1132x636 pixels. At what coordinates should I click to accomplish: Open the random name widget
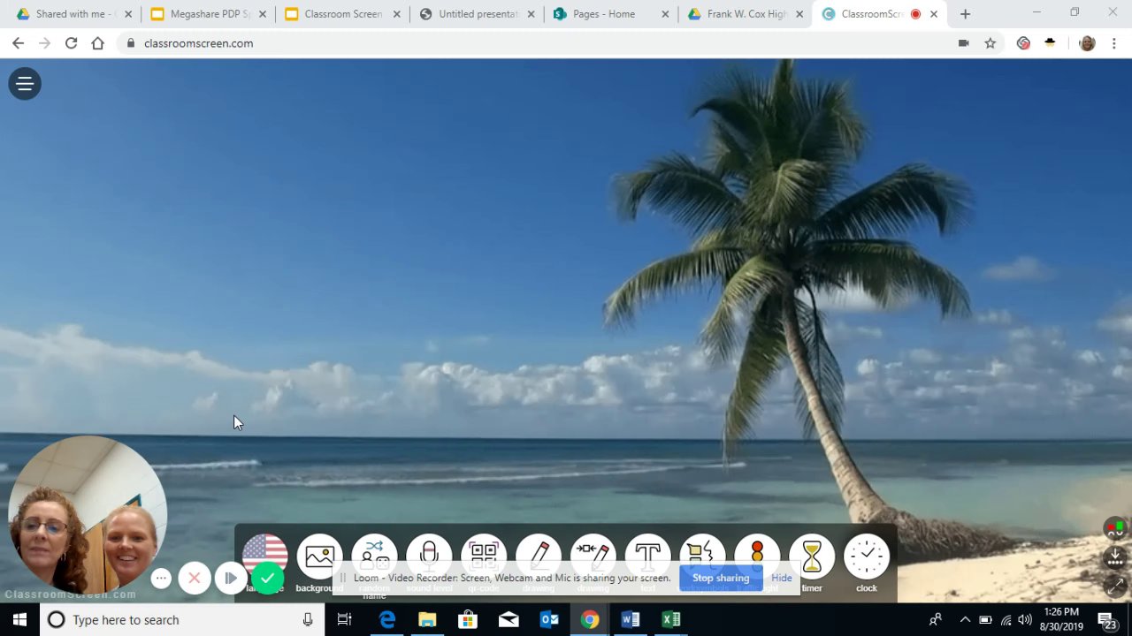pyautogui.click(x=374, y=556)
